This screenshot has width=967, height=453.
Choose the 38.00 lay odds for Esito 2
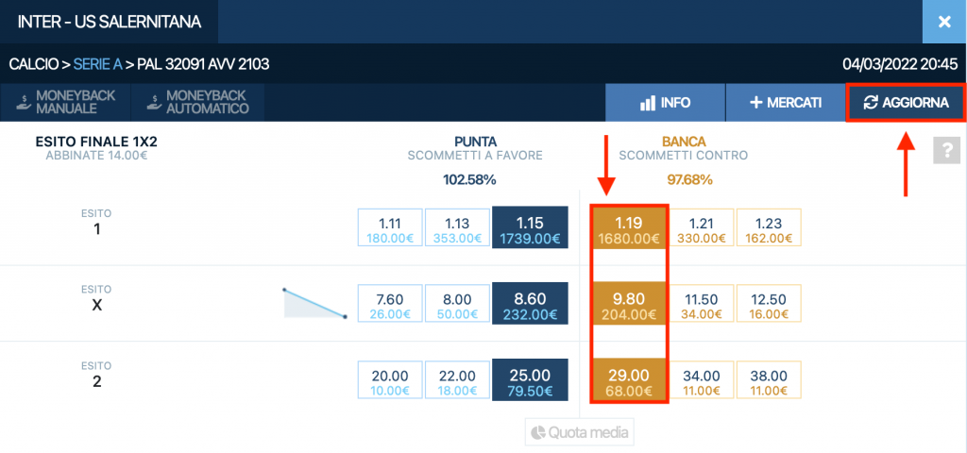pyautogui.click(x=768, y=382)
